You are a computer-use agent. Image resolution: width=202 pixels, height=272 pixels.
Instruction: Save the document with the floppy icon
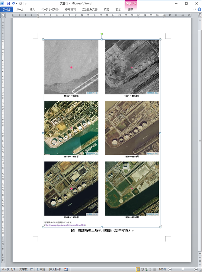pyautogui.click(x=8, y=3)
